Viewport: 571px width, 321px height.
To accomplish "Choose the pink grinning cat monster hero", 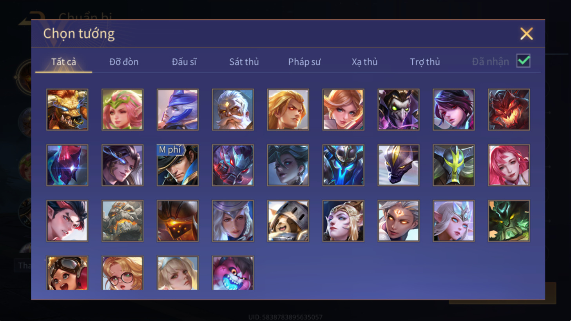I will (233, 273).
